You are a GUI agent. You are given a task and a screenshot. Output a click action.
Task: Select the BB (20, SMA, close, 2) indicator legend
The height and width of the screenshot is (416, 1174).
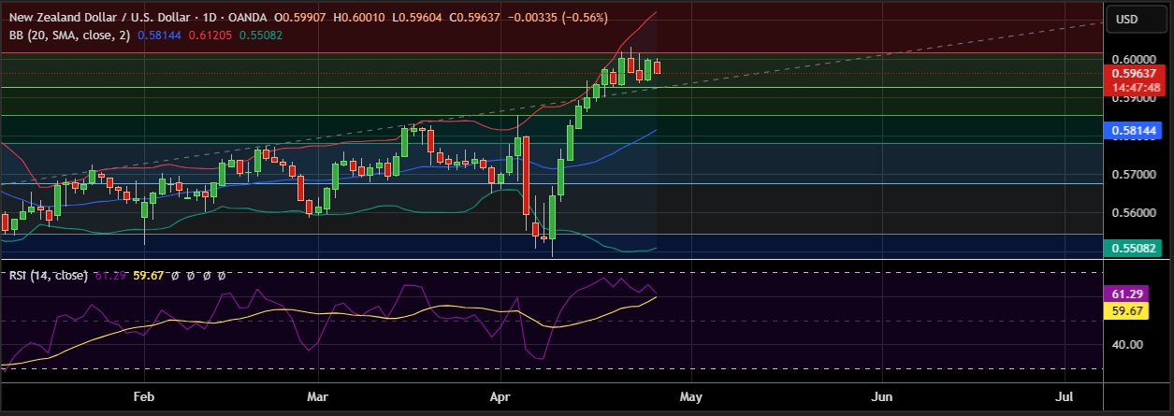[69, 35]
